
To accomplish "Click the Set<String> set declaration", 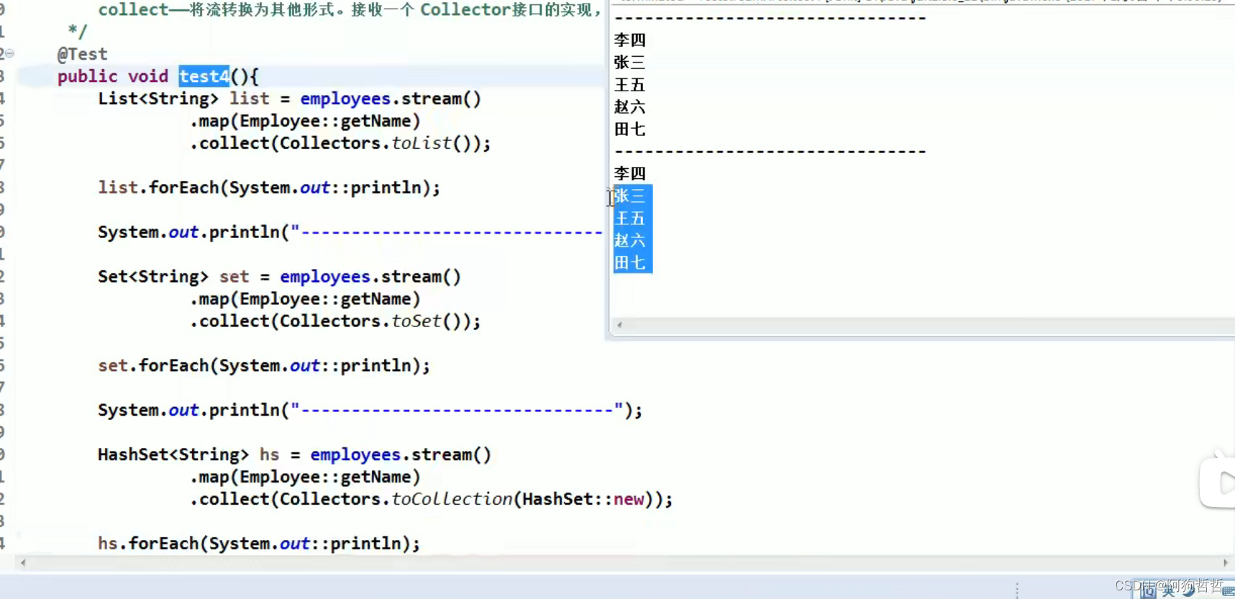I will tap(280, 277).
